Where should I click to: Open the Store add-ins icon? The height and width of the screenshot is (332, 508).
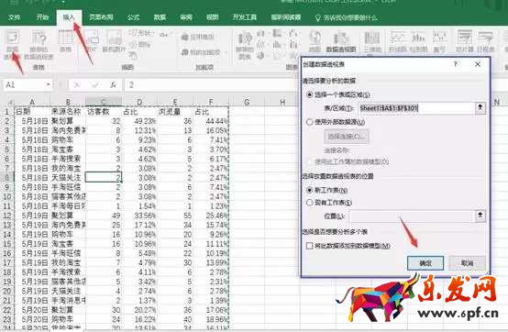point(198,37)
